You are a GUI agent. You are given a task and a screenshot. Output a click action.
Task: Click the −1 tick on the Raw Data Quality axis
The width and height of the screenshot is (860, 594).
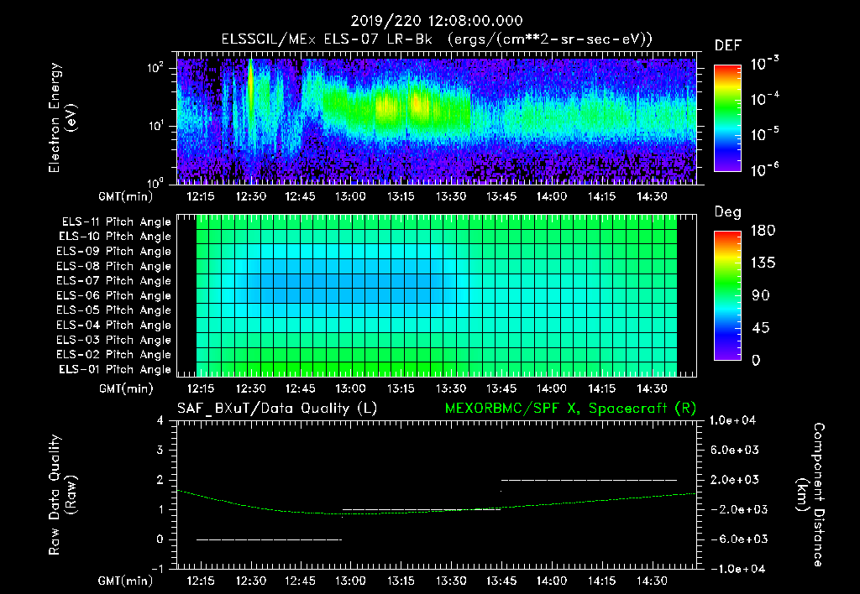point(157,569)
